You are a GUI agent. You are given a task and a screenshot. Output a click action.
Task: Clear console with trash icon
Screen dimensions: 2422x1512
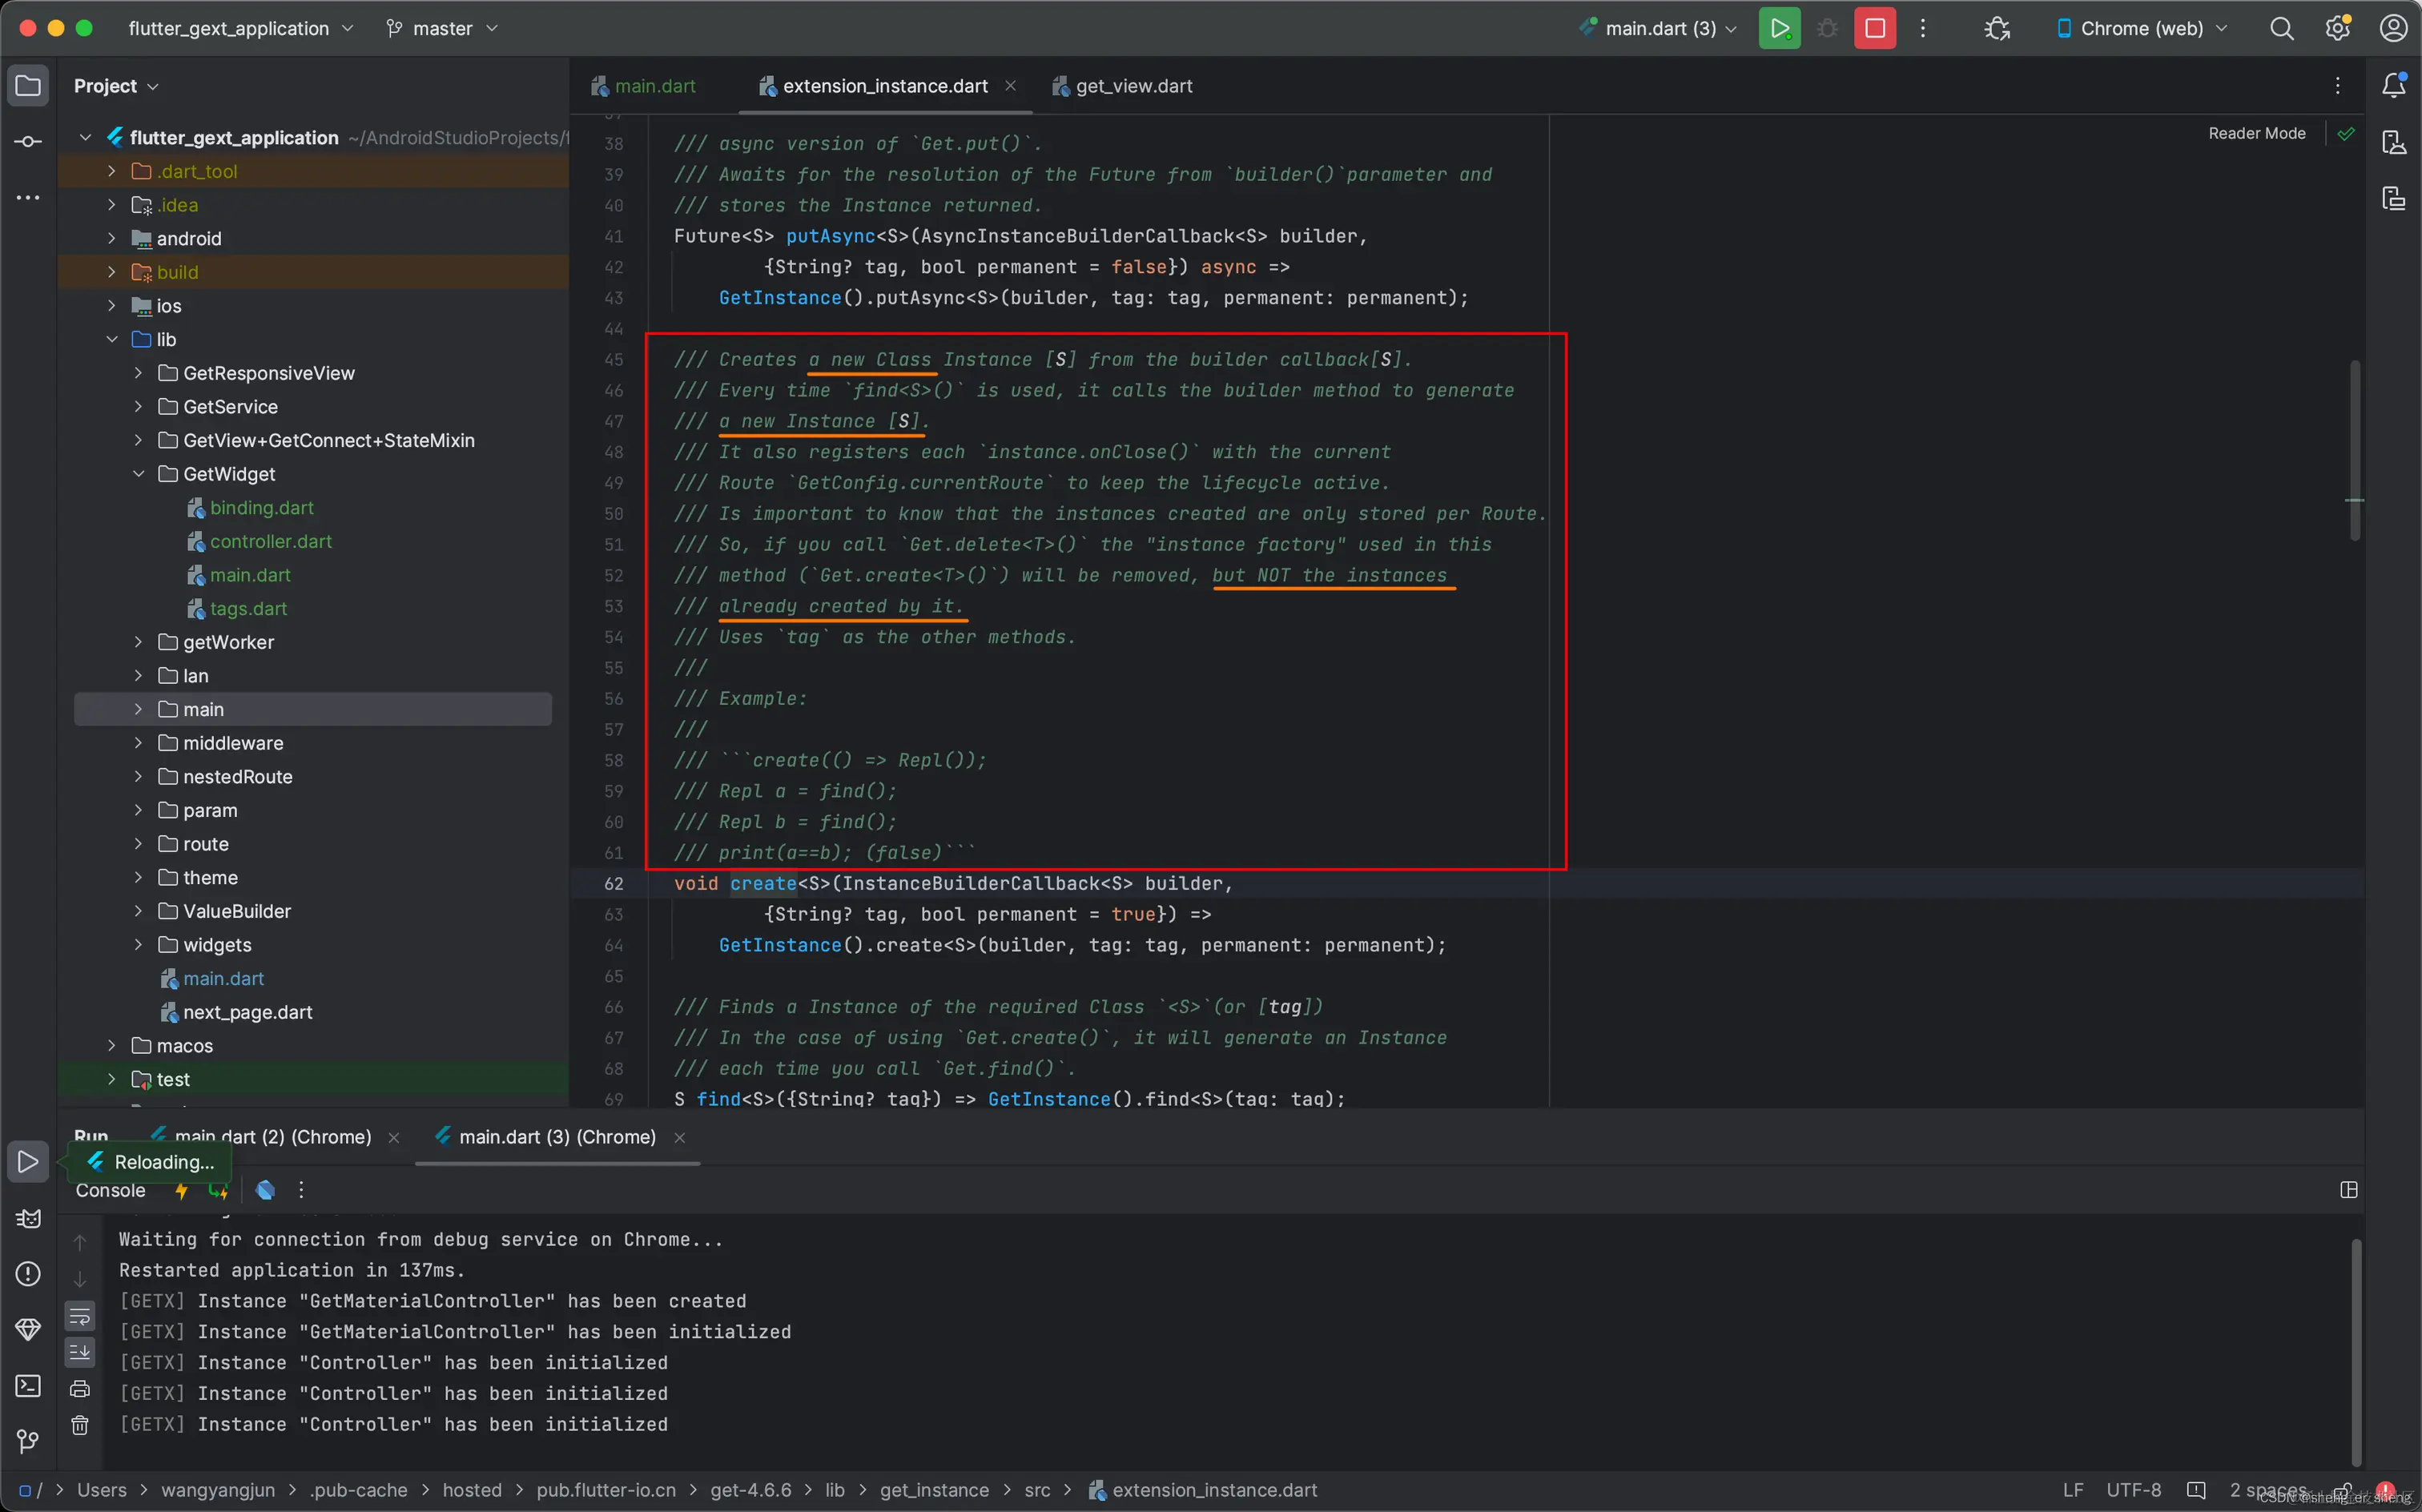[80, 1425]
